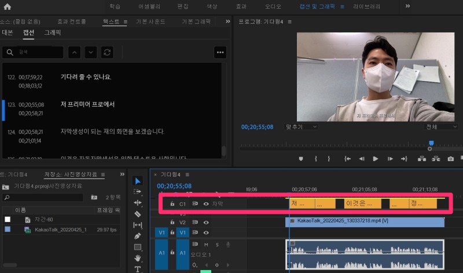
Task: Switch to the 편집 workspace
Action: (x=183, y=6)
